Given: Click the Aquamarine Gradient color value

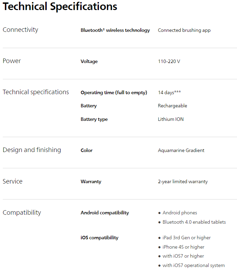Looking at the screenshot, I should (x=181, y=150).
